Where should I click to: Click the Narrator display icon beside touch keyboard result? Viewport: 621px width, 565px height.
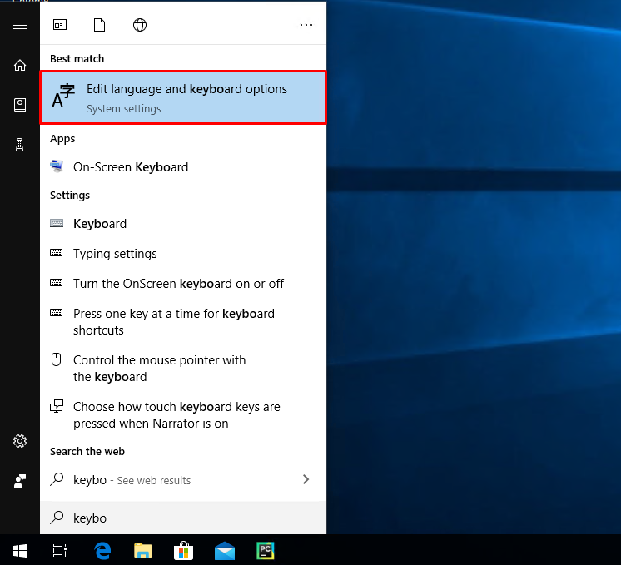point(57,406)
